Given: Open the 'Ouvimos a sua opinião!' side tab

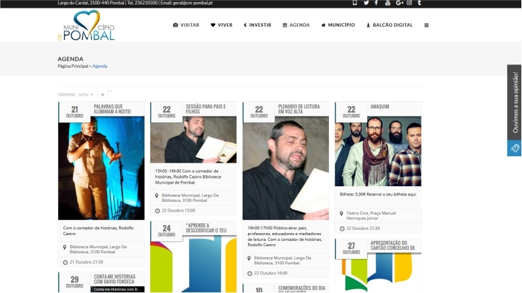Looking at the screenshot, I should coord(515,102).
